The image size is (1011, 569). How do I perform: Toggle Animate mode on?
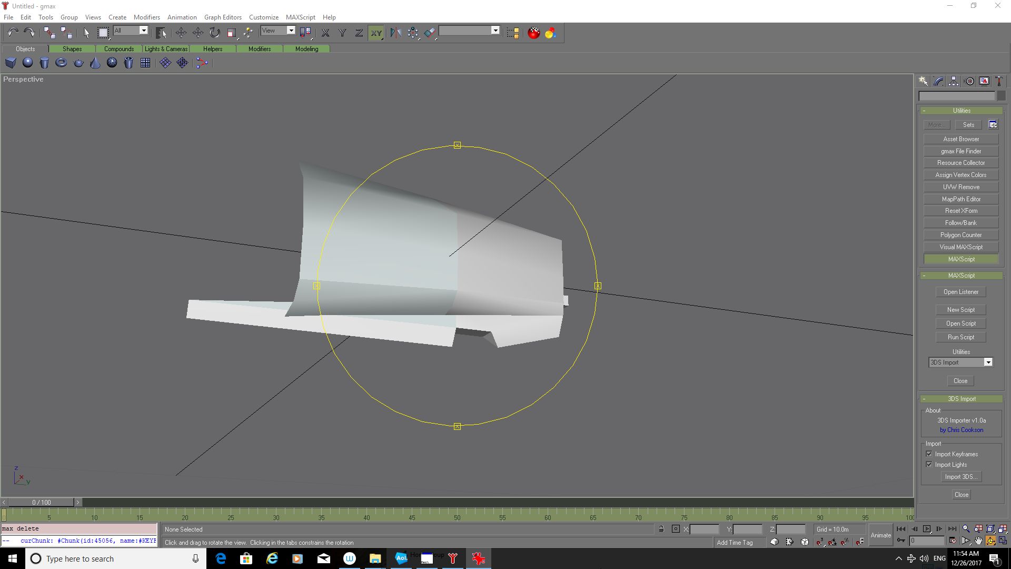coord(880,535)
